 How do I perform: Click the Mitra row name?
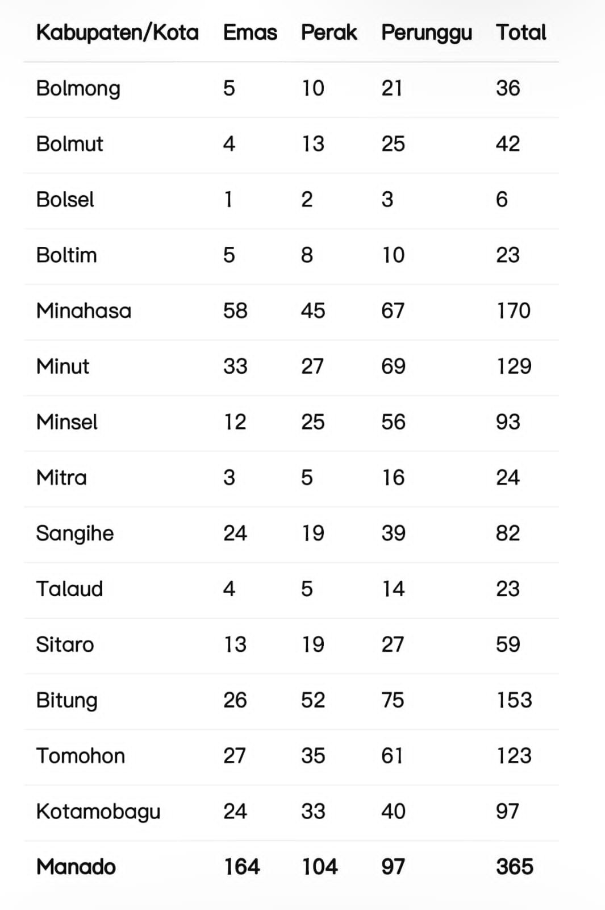(62, 478)
